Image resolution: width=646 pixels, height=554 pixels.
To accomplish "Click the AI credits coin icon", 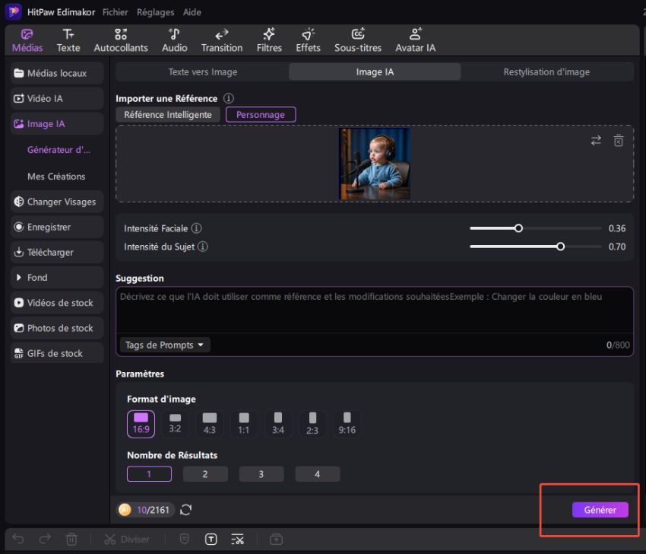I will coord(125,510).
